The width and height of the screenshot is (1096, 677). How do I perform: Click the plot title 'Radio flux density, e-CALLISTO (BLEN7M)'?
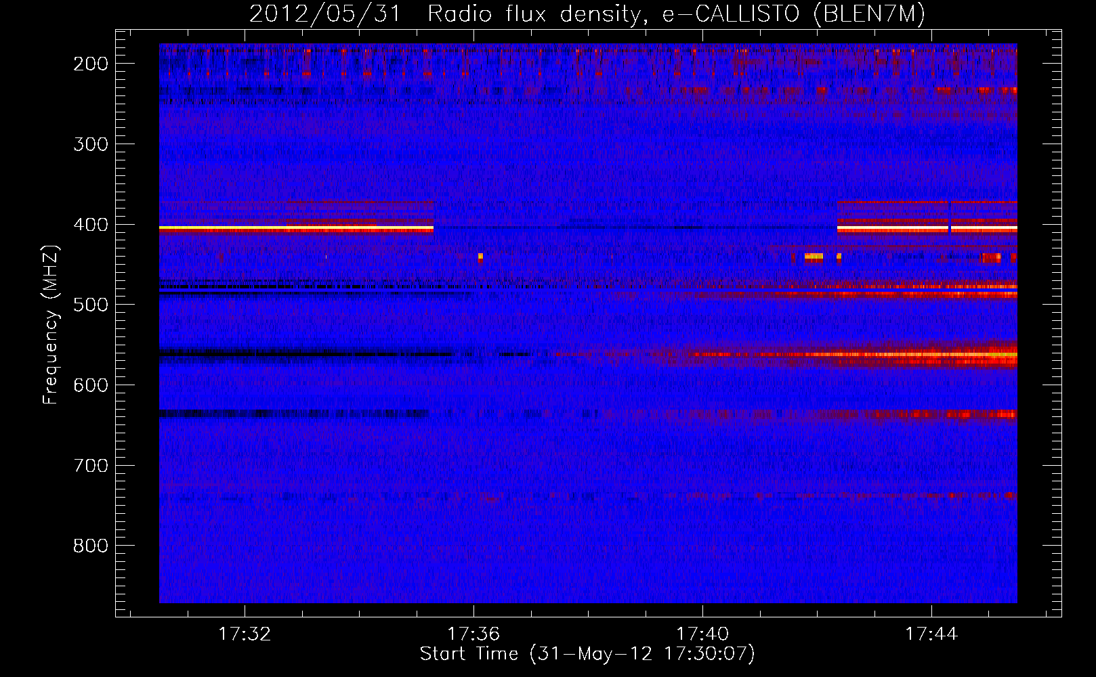click(x=676, y=14)
